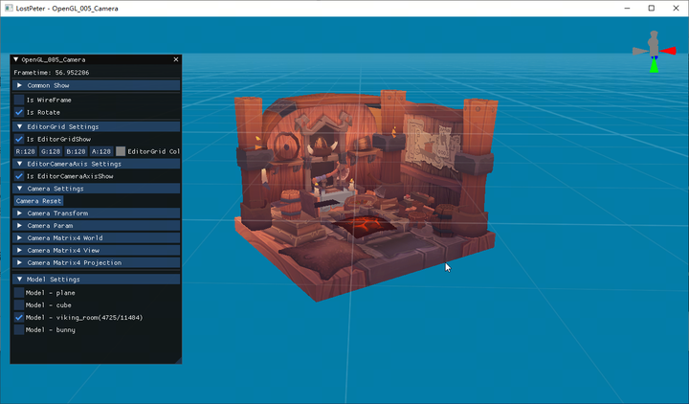
Task: Click the Frametime: 56.952286 readout
Action: (52, 73)
